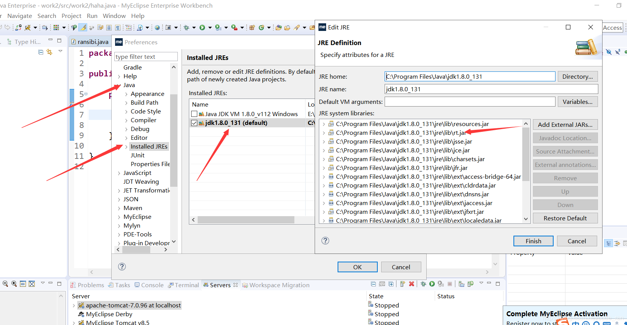Screen dimensions: 627x325
Task: Stop server using square stop icon in Servers view
Action: [x=450, y=284]
